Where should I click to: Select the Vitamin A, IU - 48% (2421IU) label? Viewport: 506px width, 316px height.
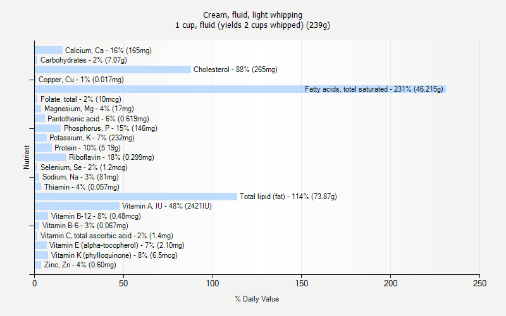pyautogui.click(x=167, y=206)
